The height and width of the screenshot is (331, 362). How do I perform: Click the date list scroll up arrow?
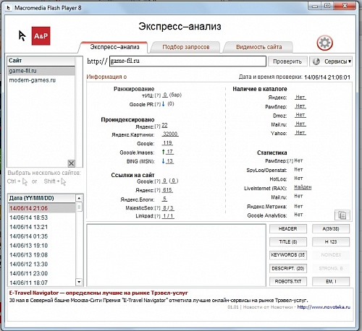tap(79, 198)
